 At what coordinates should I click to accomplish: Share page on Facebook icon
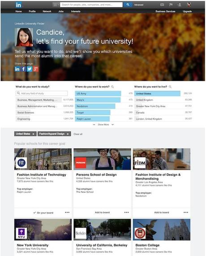pyautogui.click(x=23, y=69)
